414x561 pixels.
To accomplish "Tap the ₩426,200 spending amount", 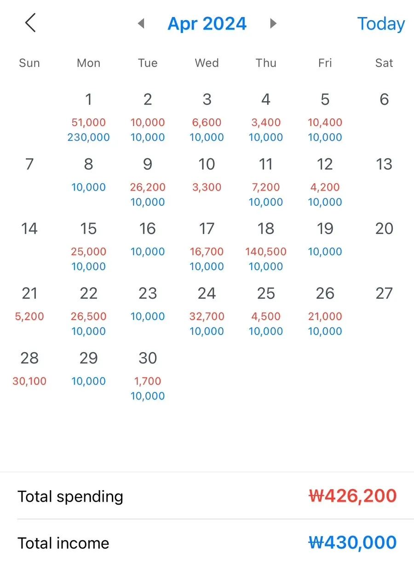I will (x=352, y=496).
